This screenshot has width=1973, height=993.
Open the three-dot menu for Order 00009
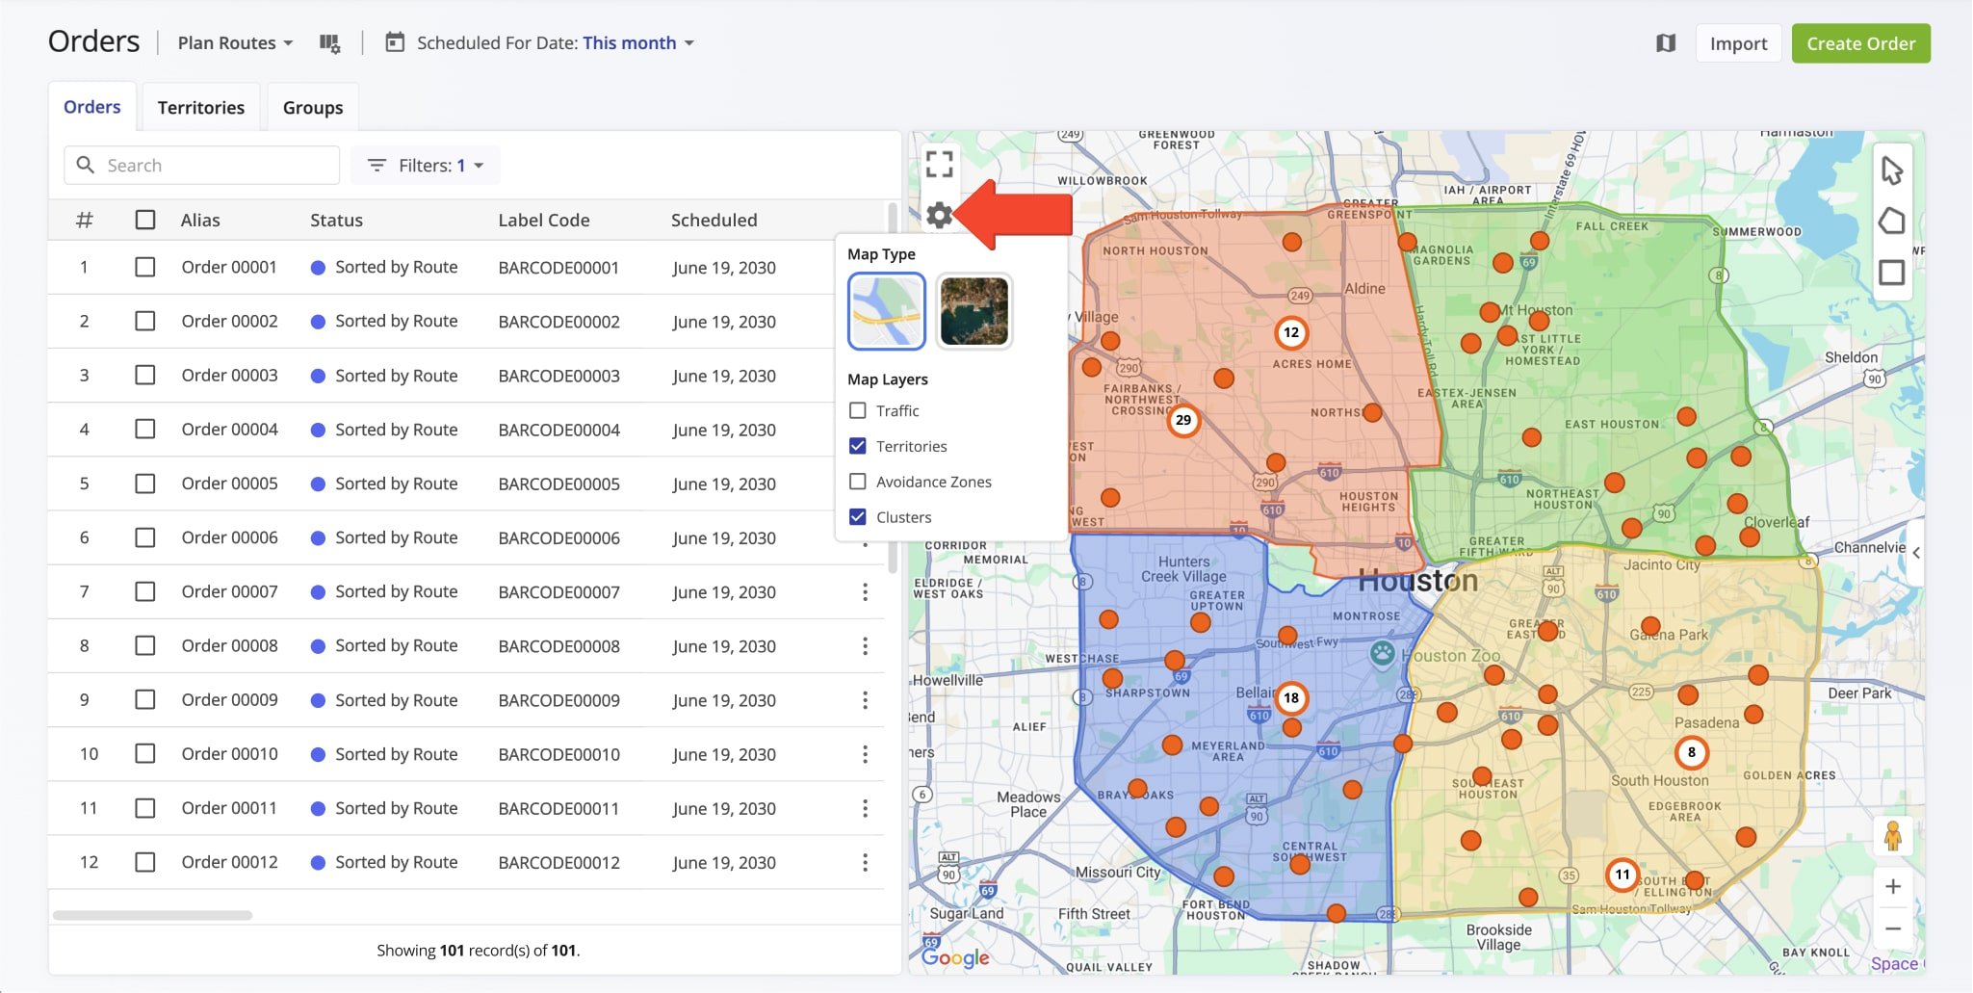coord(865,699)
